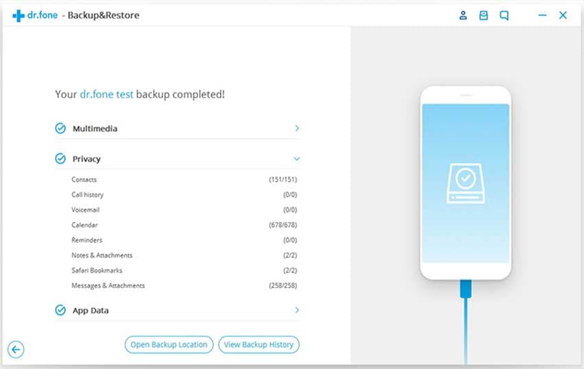Click the Privacy check mark circle
The width and height of the screenshot is (584, 369).
click(x=60, y=159)
